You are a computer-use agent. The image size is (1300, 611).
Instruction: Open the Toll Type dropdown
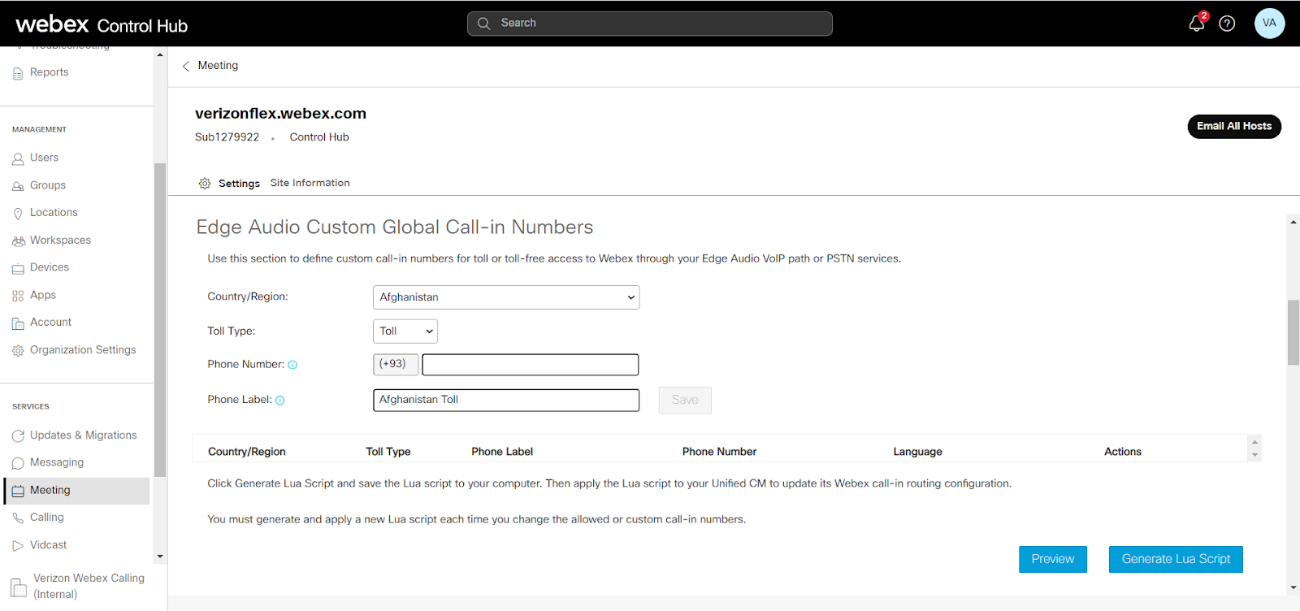(x=405, y=331)
